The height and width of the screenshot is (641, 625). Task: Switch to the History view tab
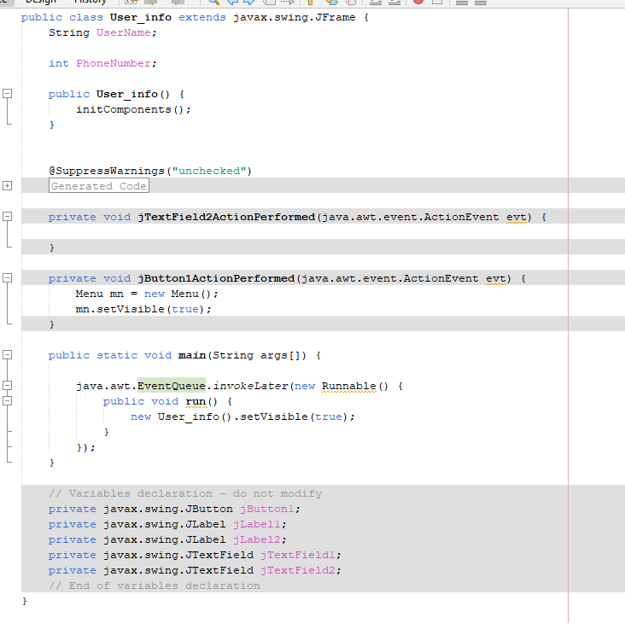pos(90,2)
